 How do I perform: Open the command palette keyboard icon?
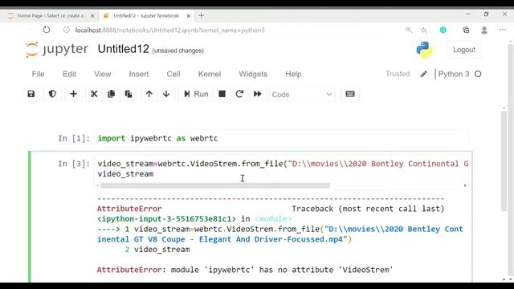[350, 94]
